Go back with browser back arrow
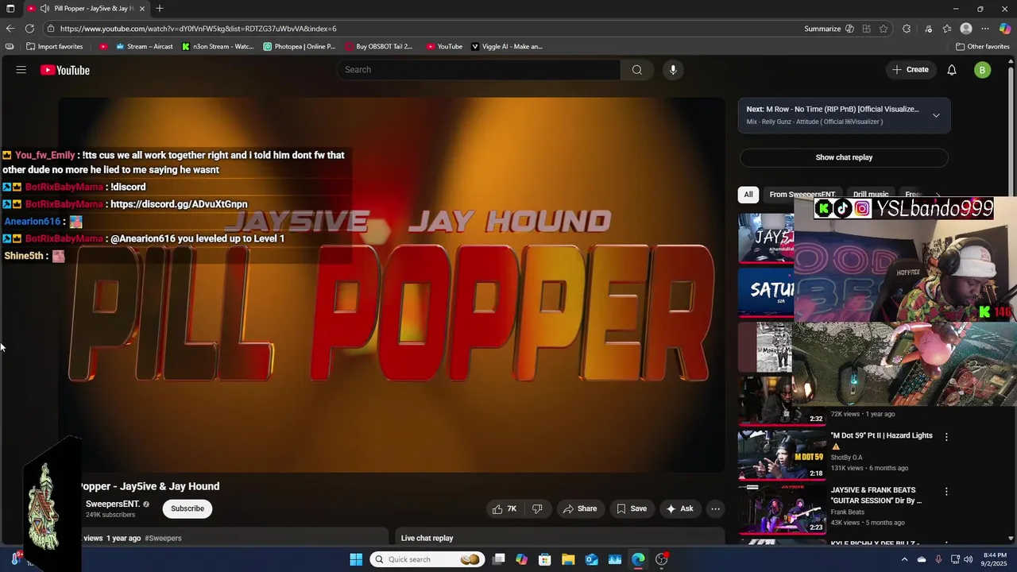 [x=10, y=29]
